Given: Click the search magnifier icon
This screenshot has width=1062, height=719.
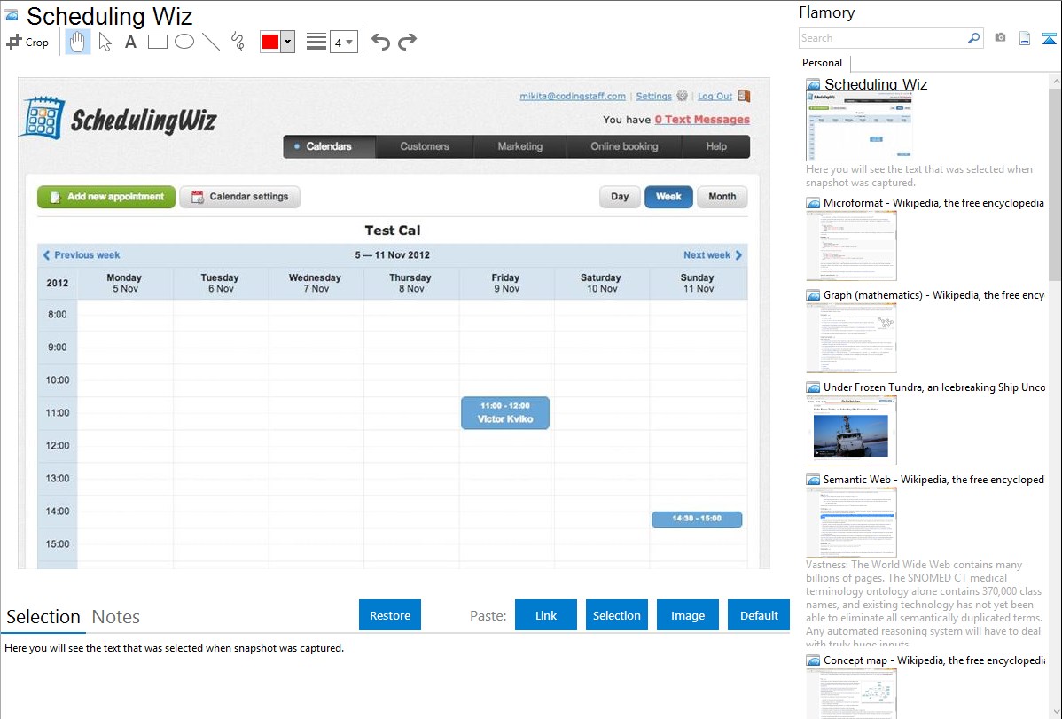Looking at the screenshot, I should click(x=974, y=38).
